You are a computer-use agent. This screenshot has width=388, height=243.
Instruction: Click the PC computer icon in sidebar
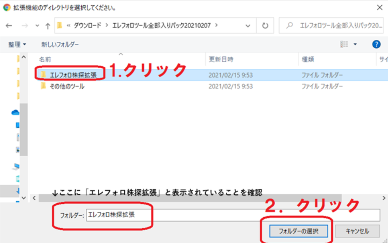coord(16,167)
